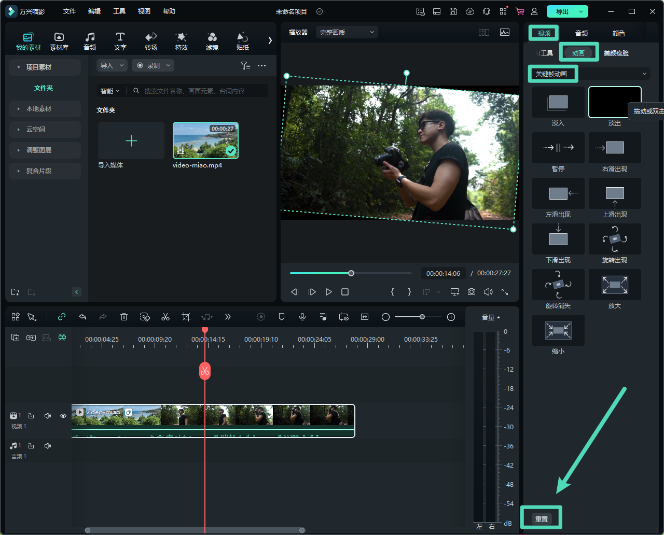Click the timeline zoom slider handle
This screenshot has height=535, width=664.
(x=422, y=317)
